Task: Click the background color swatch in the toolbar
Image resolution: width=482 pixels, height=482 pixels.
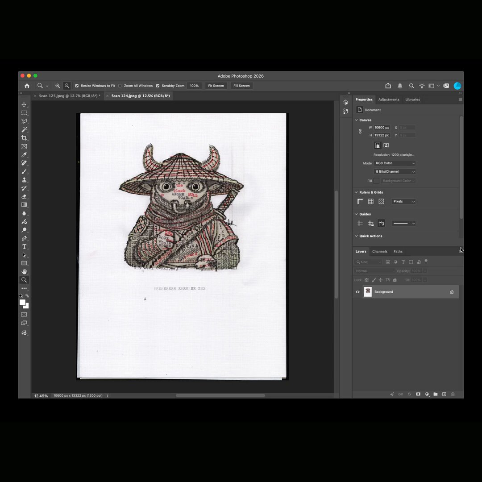Action: click(27, 307)
